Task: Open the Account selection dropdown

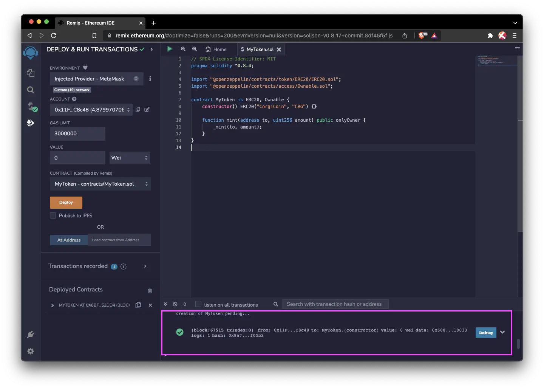Action: (91, 110)
